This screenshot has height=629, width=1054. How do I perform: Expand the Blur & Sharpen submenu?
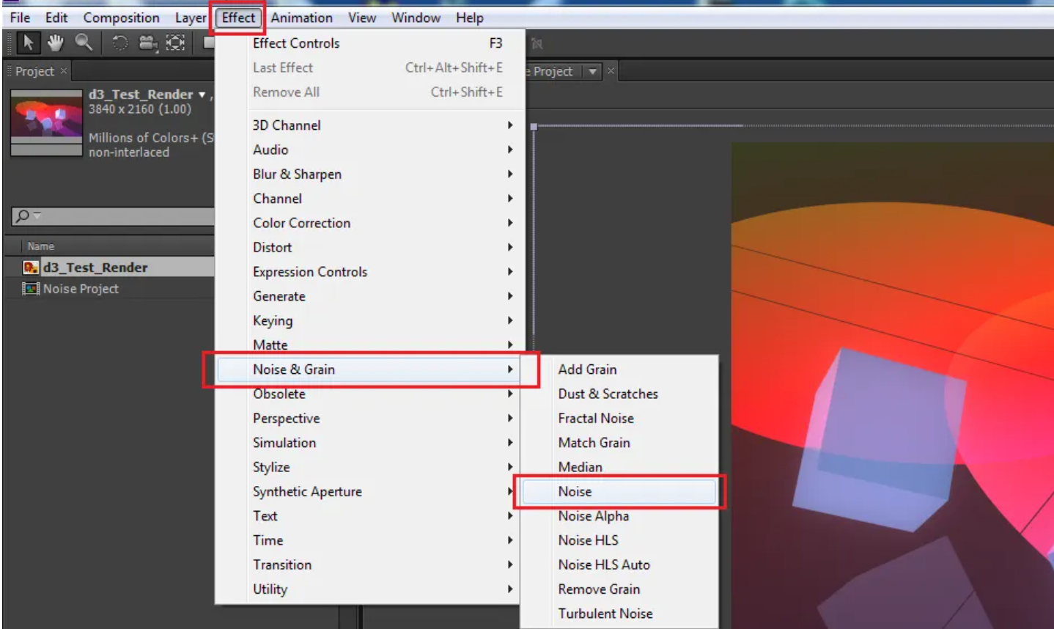297,174
